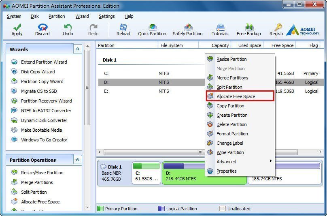Choose Merge Partitions in sidebar operations

[x=32, y=182]
